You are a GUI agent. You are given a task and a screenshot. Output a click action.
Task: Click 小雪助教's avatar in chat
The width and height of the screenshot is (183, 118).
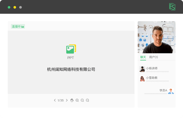click(x=142, y=79)
